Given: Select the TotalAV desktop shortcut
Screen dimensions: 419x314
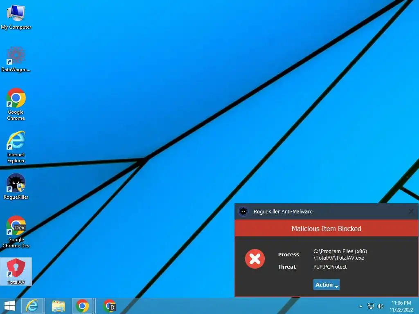Looking at the screenshot, I should (x=16, y=271).
